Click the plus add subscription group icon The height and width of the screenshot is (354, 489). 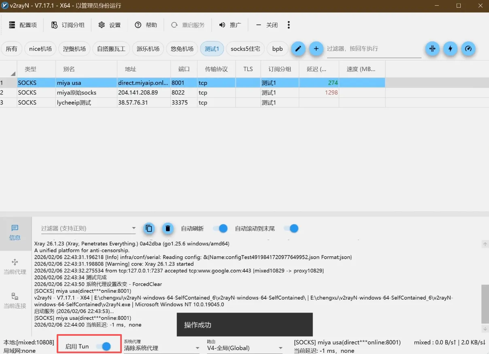[316, 49]
